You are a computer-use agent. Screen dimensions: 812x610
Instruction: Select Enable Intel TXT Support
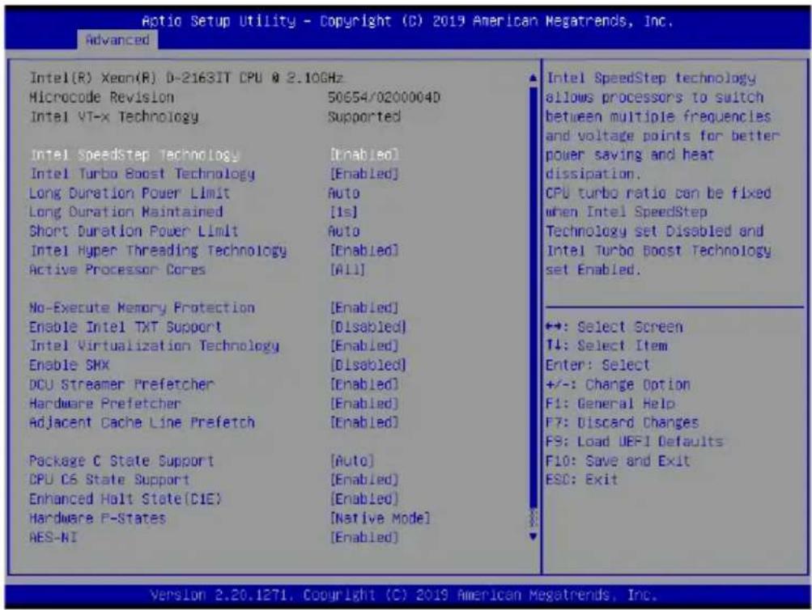click(x=125, y=327)
